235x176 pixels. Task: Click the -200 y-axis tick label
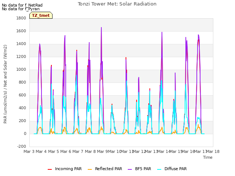(x=22, y=146)
